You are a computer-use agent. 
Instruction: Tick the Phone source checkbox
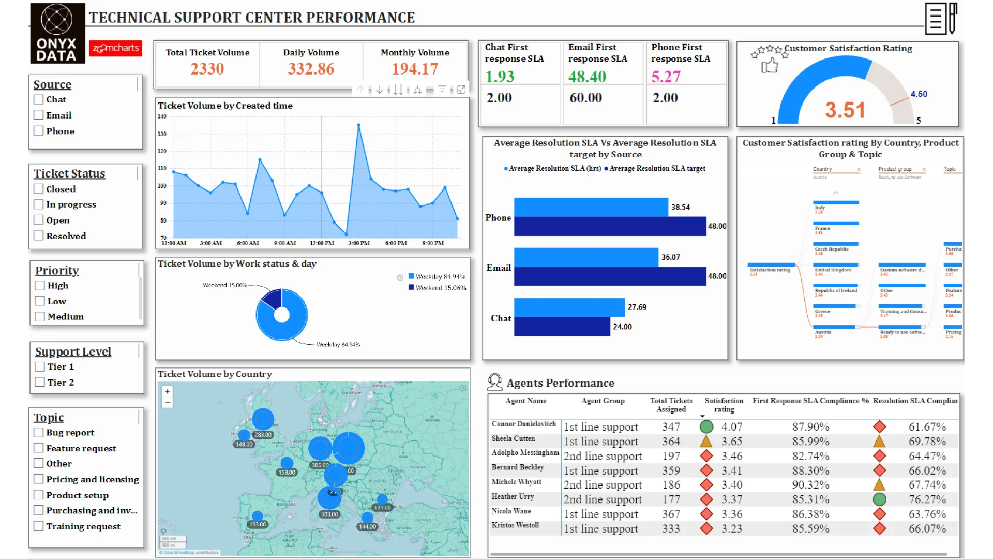coord(39,131)
